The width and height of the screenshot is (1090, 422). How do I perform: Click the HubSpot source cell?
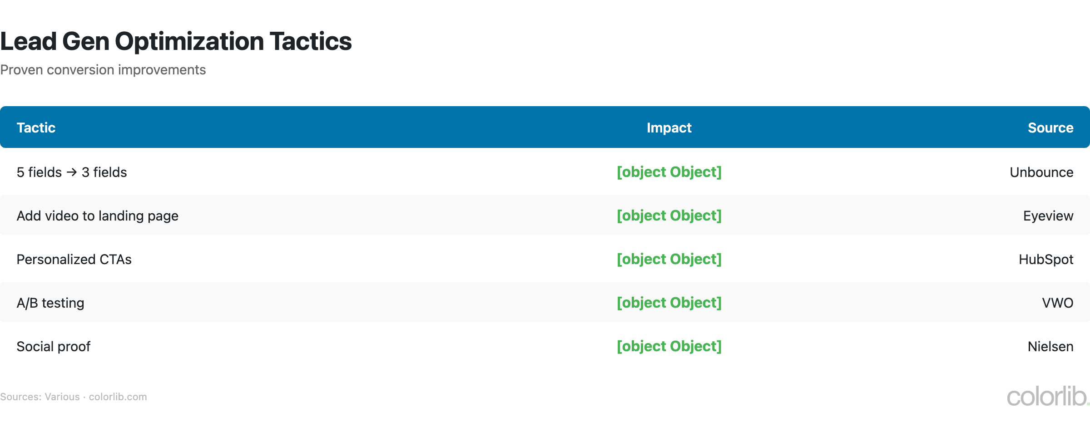point(1045,260)
